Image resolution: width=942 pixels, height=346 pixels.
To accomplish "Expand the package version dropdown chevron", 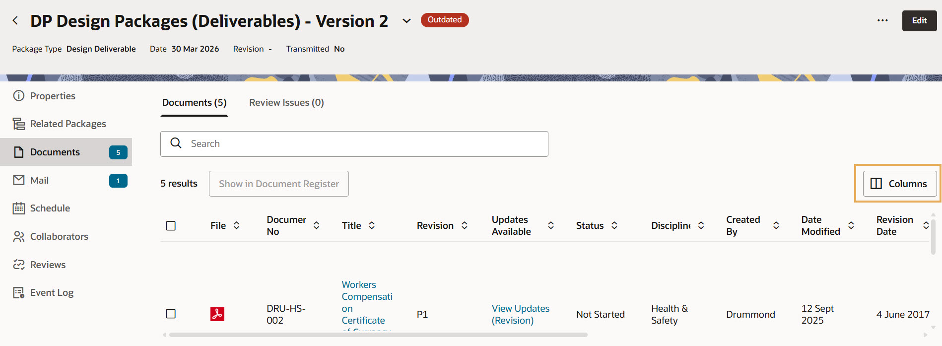I will coord(406,21).
